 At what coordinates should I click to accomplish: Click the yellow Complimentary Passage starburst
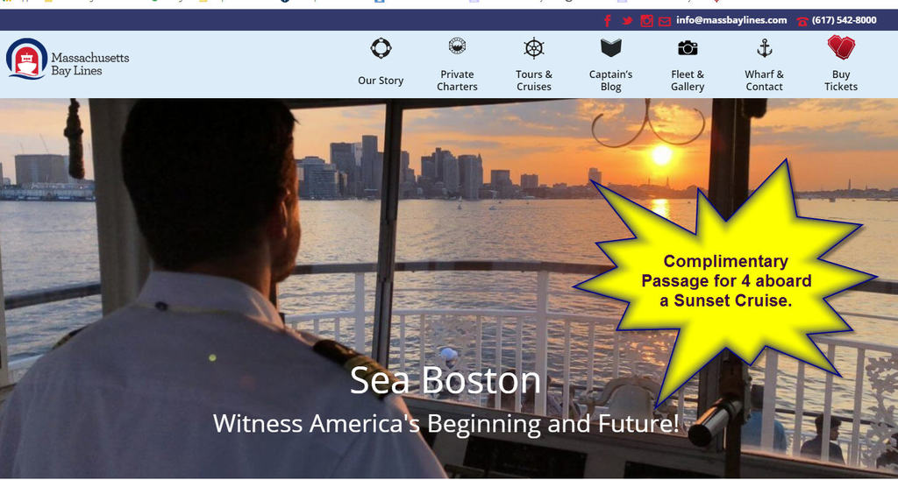coord(725,281)
